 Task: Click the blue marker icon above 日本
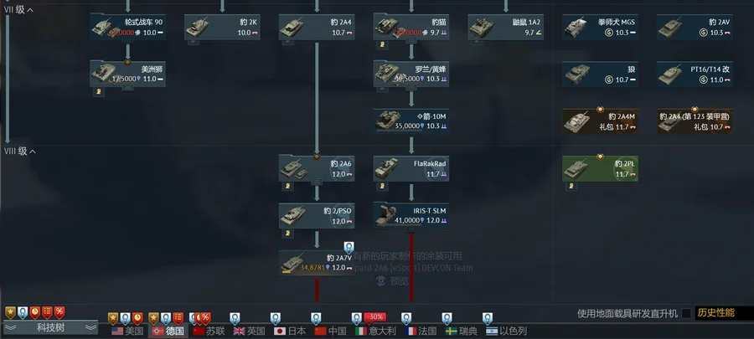pos(275,318)
